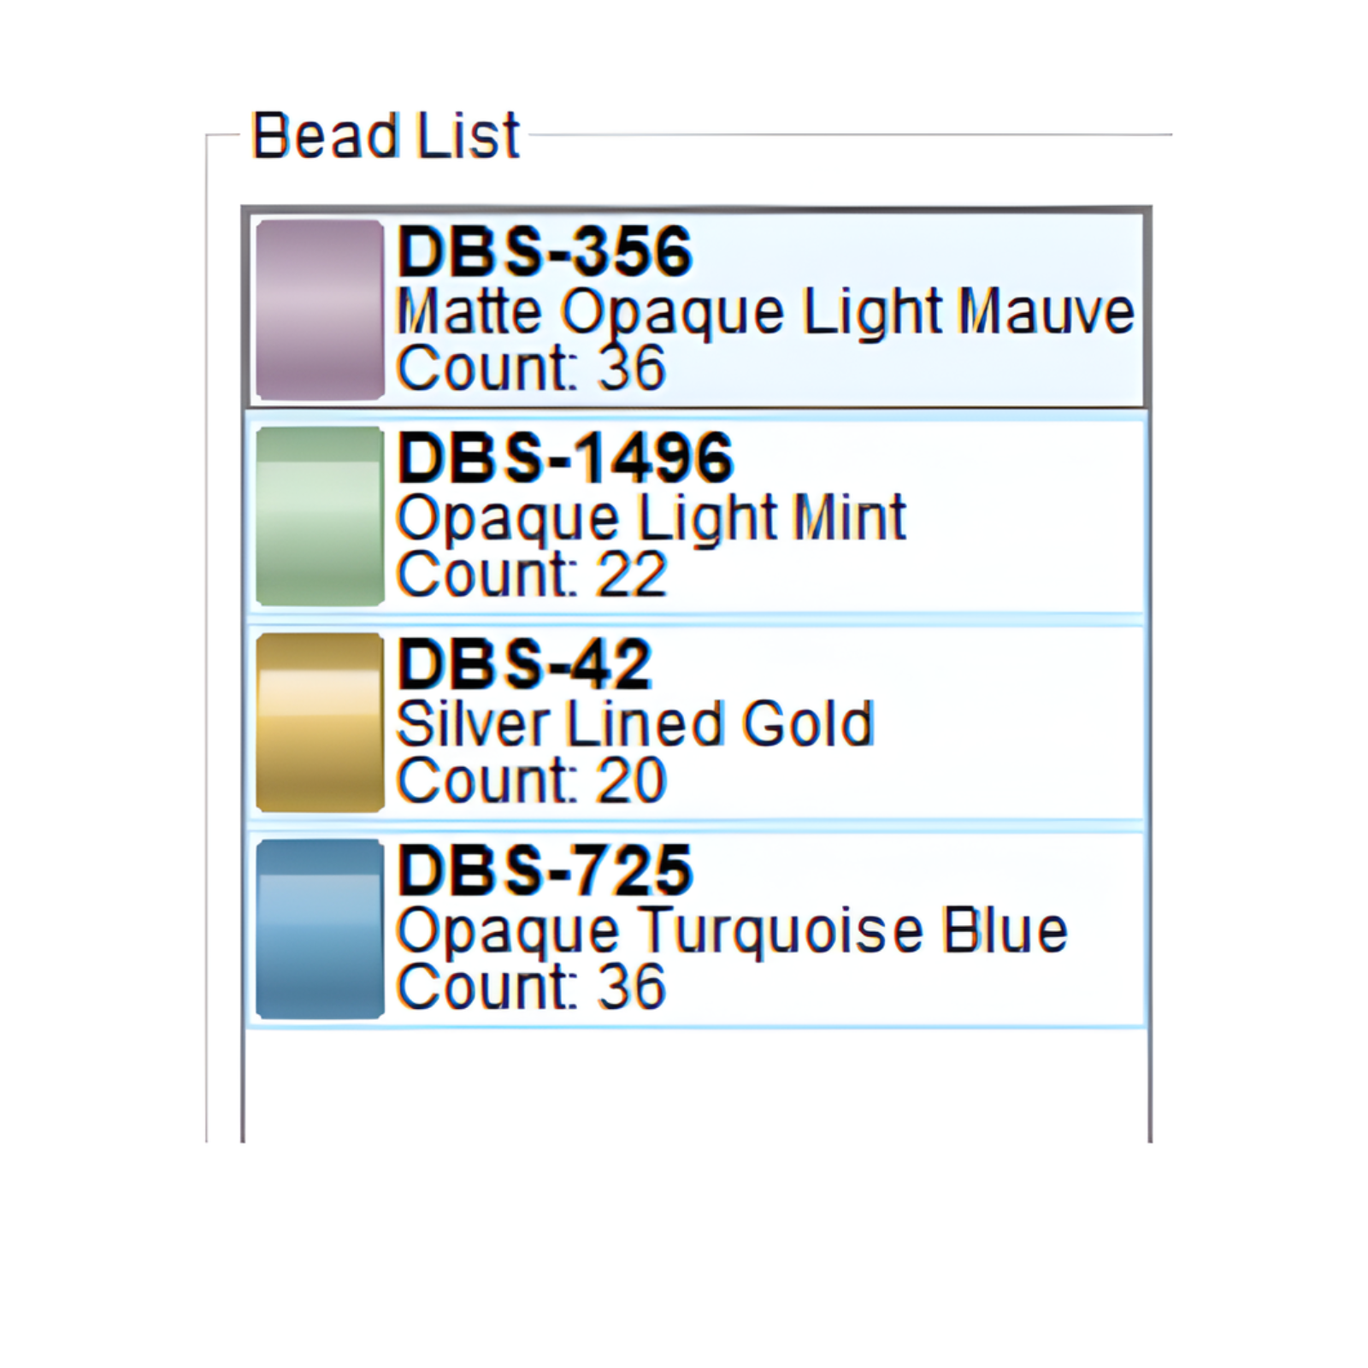The height and width of the screenshot is (1368, 1368).
Task: Click the Opaque Turquoise Blue name
Action: click(x=732, y=930)
